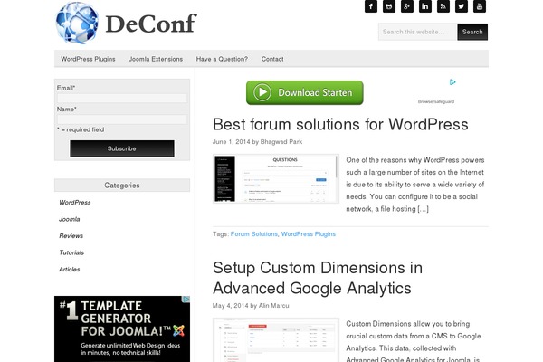This screenshot has width=543, height=362.
Task: Open the Have a Question? menu item
Action: [222, 59]
